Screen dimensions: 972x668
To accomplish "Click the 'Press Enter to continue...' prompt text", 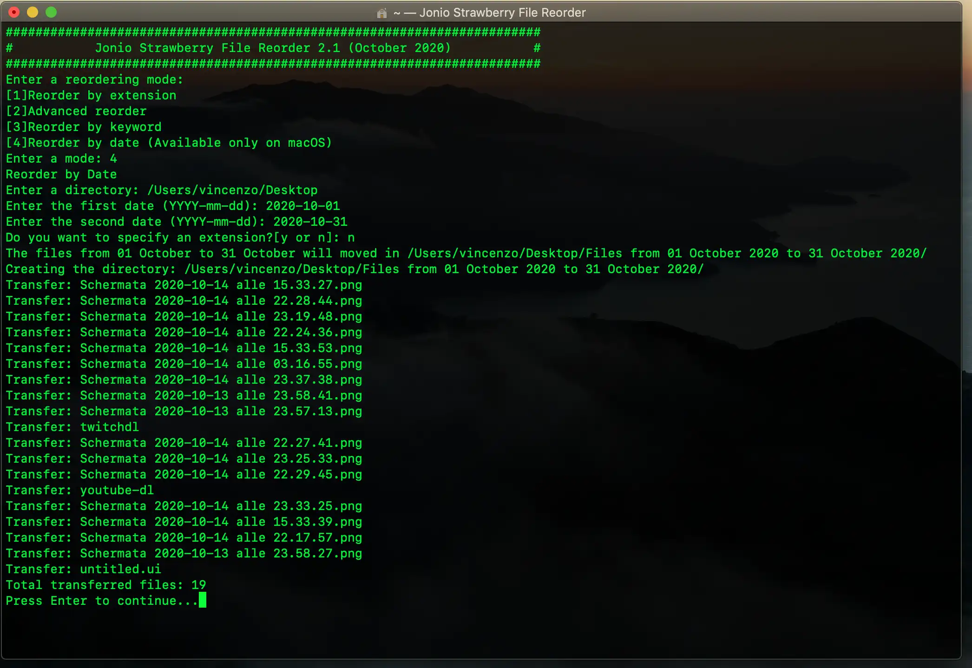I will pyautogui.click(x=102, y=601).
